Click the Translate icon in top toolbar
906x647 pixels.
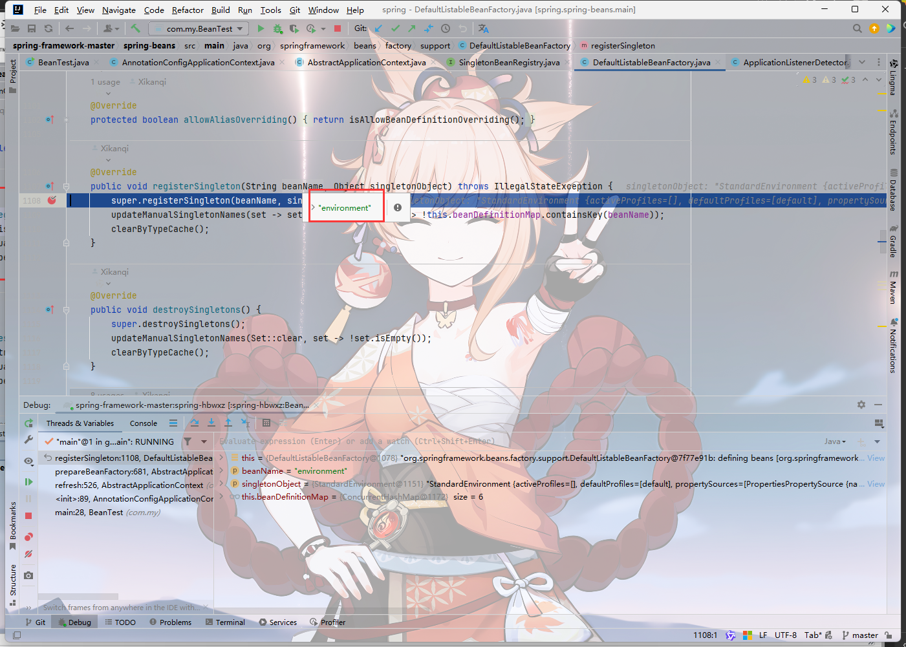[x=483, y=28]
